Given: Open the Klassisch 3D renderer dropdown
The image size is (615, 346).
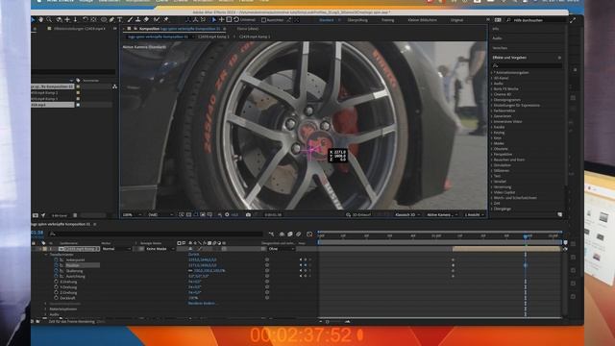Looking at the screenshot, I should click(x=407, y=214).
